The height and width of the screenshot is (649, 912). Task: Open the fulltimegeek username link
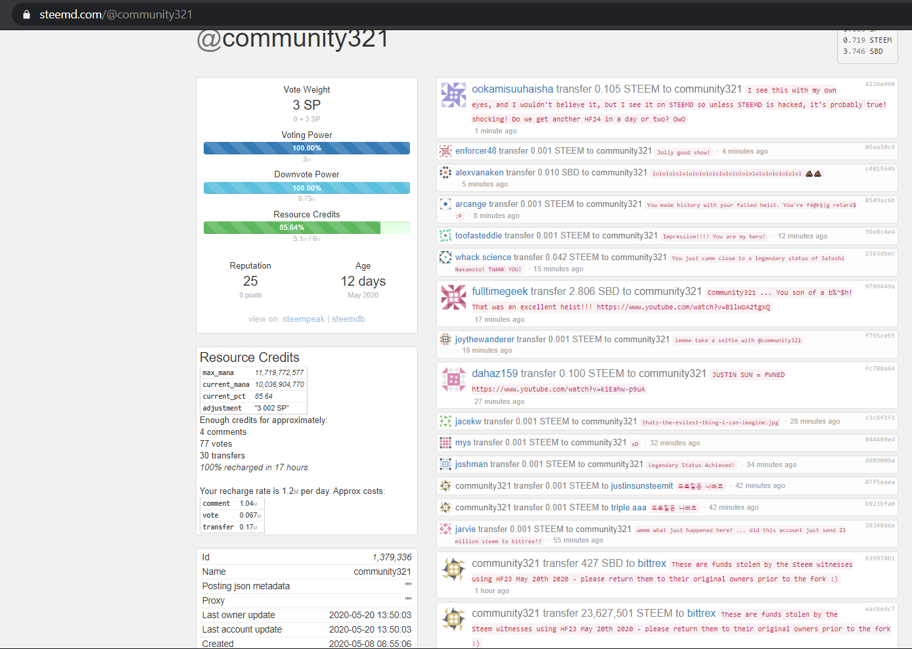pyautogui.click(x=499, y=292)
